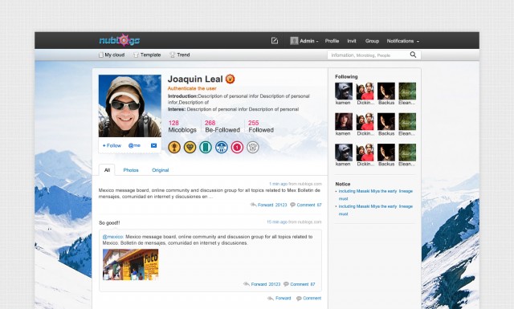This screenshot has height=309, width=514.
Task: Expand the Notifications dropdown
Action: (403, 41)
